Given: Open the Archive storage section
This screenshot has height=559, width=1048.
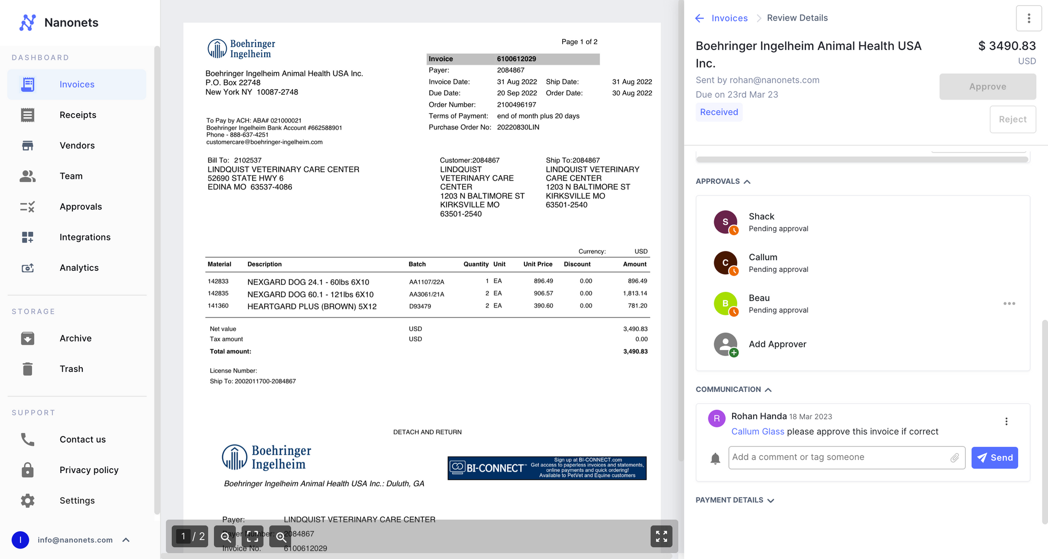Looking at the screenshot, I should pyautogui.click(x=75, y=338).
